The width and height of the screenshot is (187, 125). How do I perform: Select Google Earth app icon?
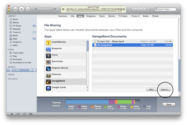click(48, 88)
